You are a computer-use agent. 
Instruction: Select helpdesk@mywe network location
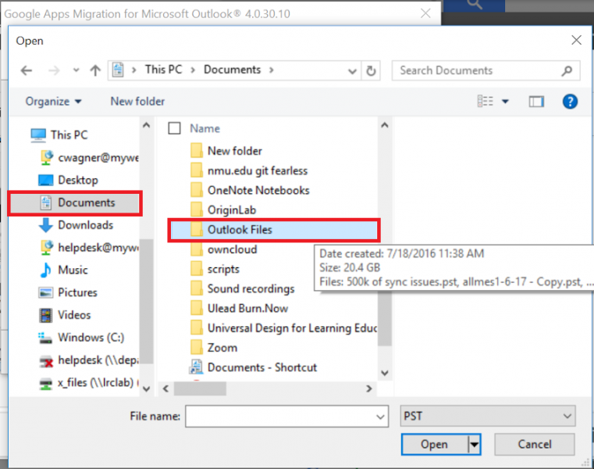(x=90, y=248)
